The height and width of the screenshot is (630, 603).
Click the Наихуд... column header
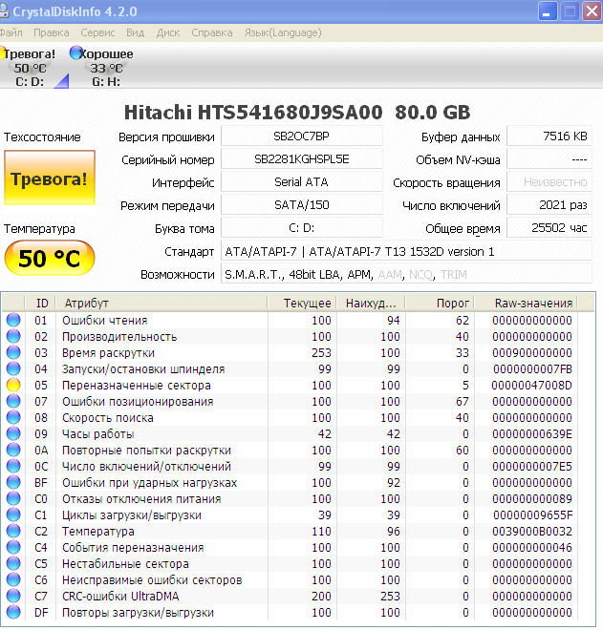371,303
